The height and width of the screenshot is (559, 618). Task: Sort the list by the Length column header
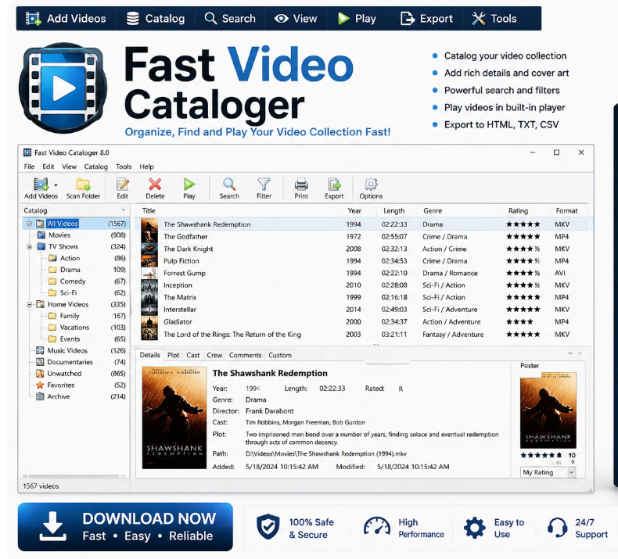[x=393, y=211]
